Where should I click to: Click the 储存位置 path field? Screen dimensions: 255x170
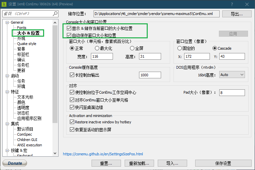pos(156,14)
